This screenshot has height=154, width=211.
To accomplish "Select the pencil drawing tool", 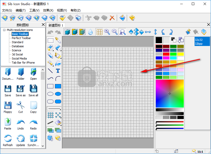I will tap(51, 55).
